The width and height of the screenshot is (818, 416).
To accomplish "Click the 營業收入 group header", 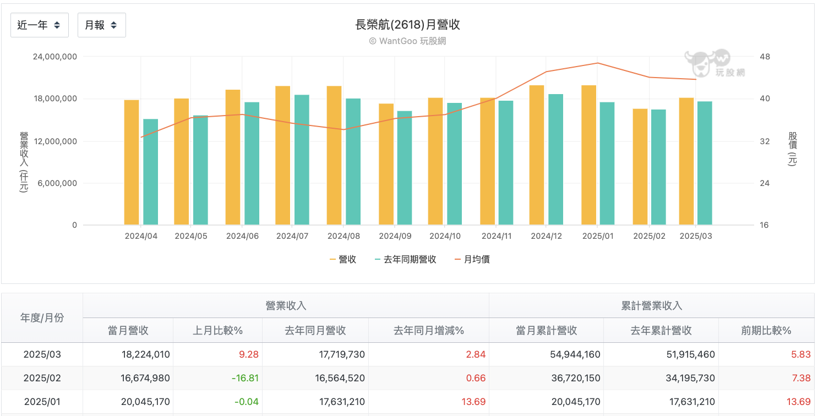I will coord(286,305).
